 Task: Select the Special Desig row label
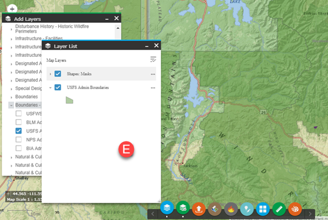pos(28,88)
